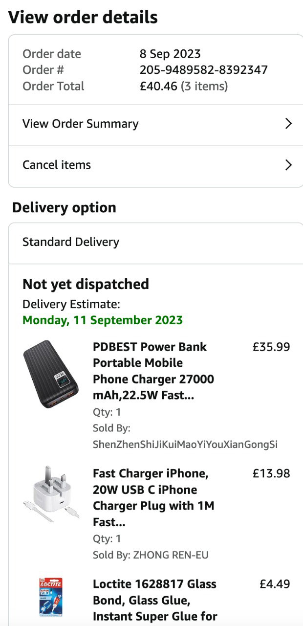The height and width of the screenshot is (626, 303).
Task: Click the order number 205-9489582-8392347
Action: [x=203, y=70]
